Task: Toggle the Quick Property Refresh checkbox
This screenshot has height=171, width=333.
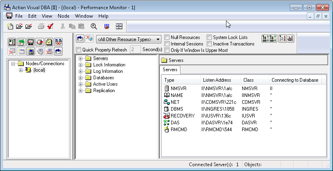Action: (x=79, y=50)
